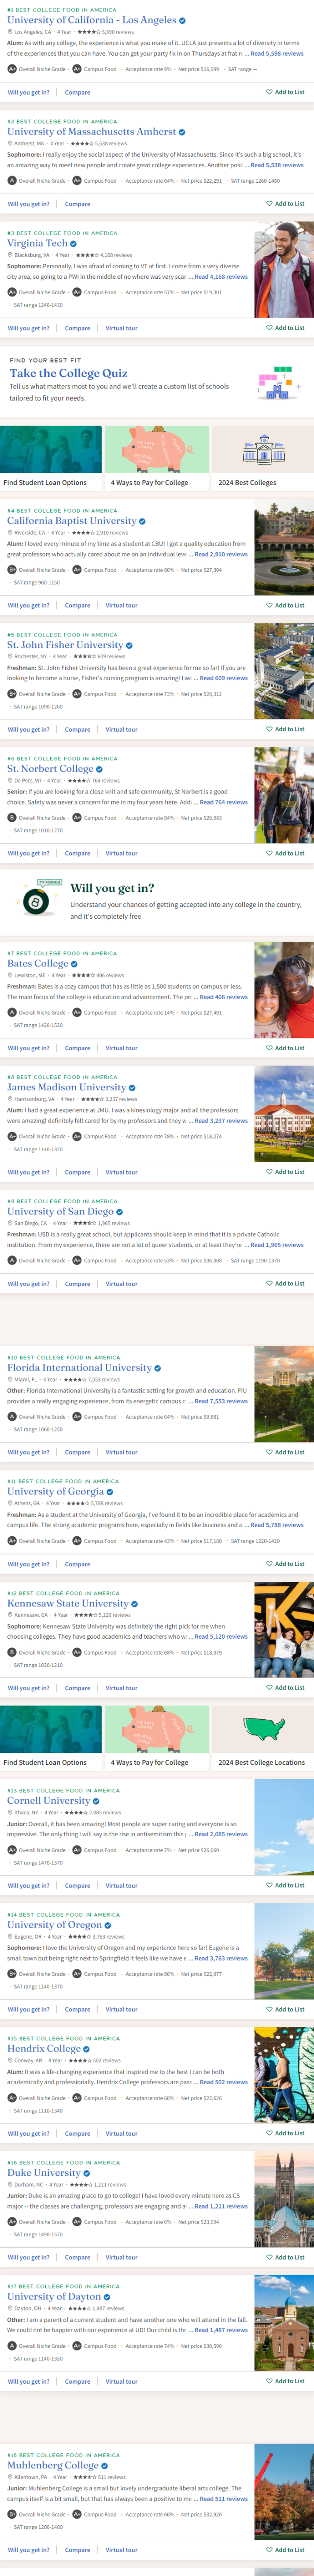Open the Florida International University page
This screenshot has width=314, height=2576.
click(80, 1368)
